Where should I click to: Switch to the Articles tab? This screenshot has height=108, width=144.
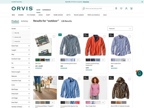pos(25,21)
